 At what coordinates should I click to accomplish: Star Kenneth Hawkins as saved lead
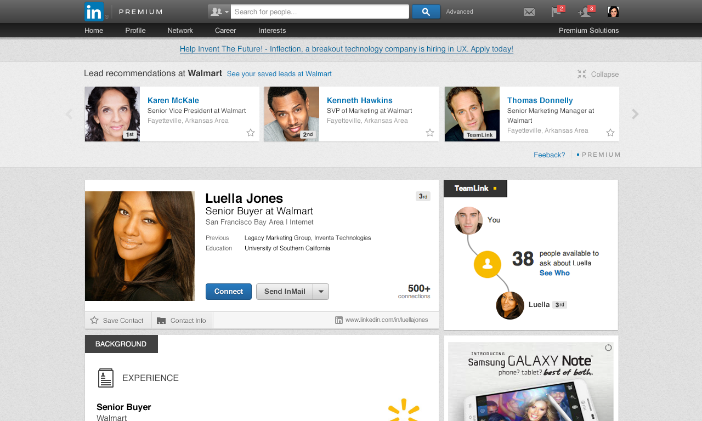tap(430, 133)
